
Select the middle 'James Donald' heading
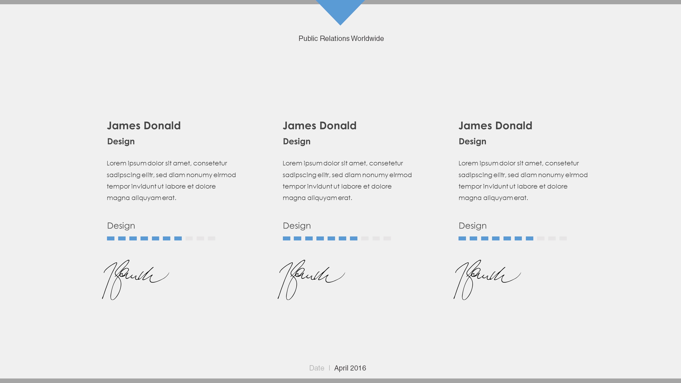click(319, 126)
